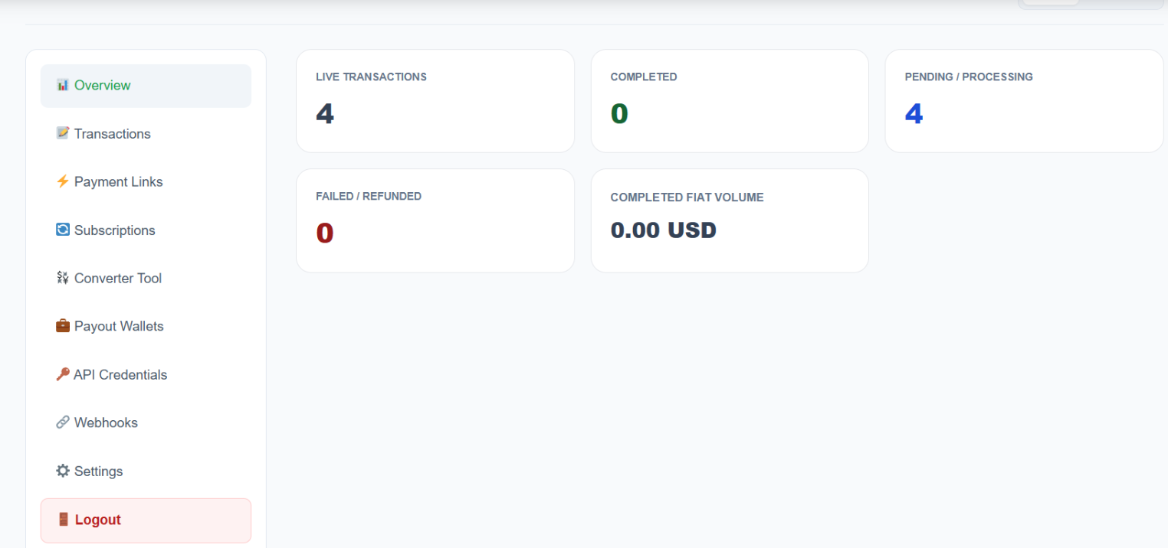Go to Payment Links section
Viewport: 1168px width, 548px height.
(x=146, y=182)
